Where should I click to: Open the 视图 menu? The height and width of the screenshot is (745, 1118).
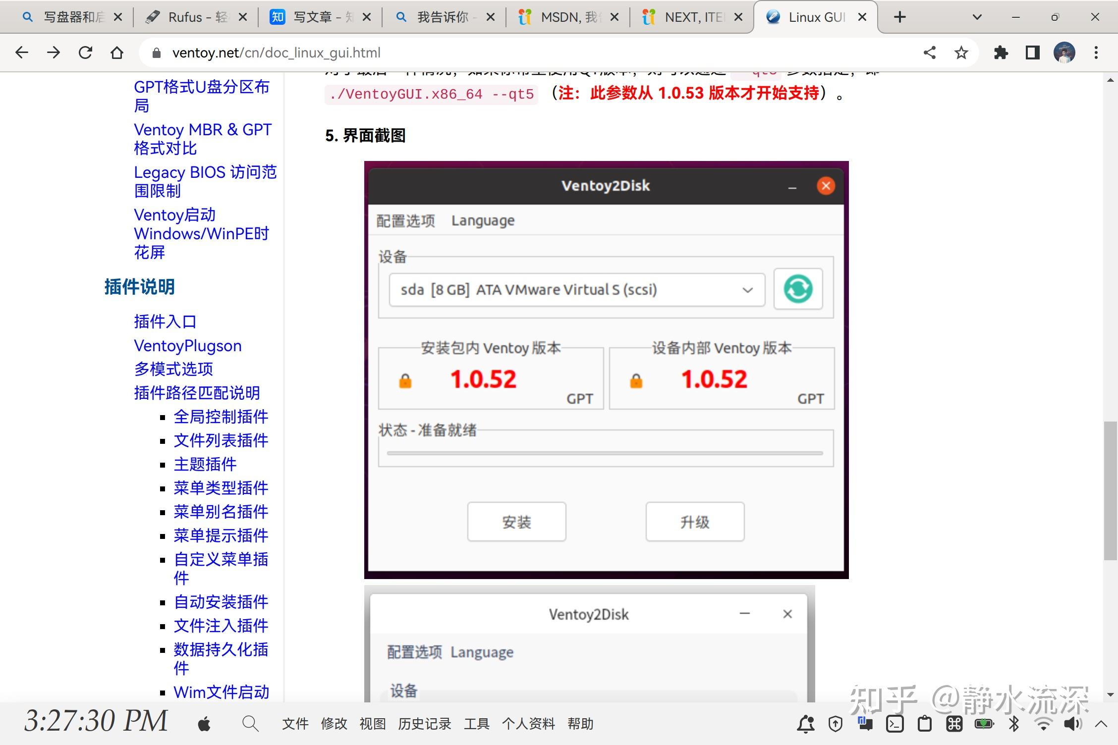pos(373,724)
